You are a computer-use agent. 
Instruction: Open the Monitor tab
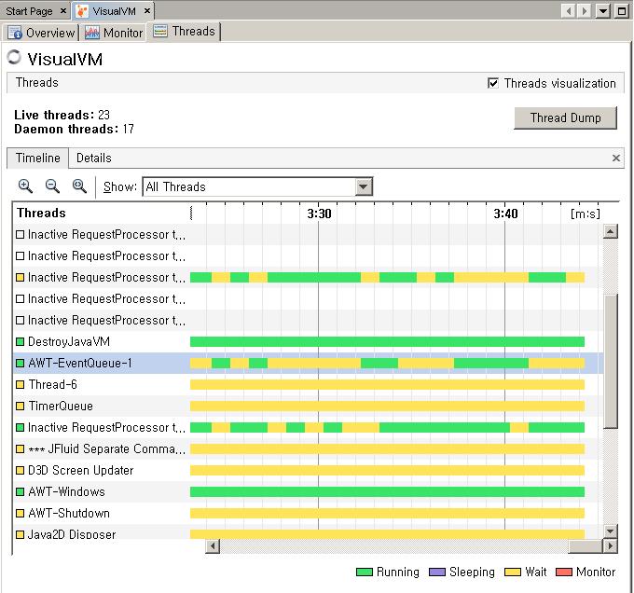coord(113,33)
